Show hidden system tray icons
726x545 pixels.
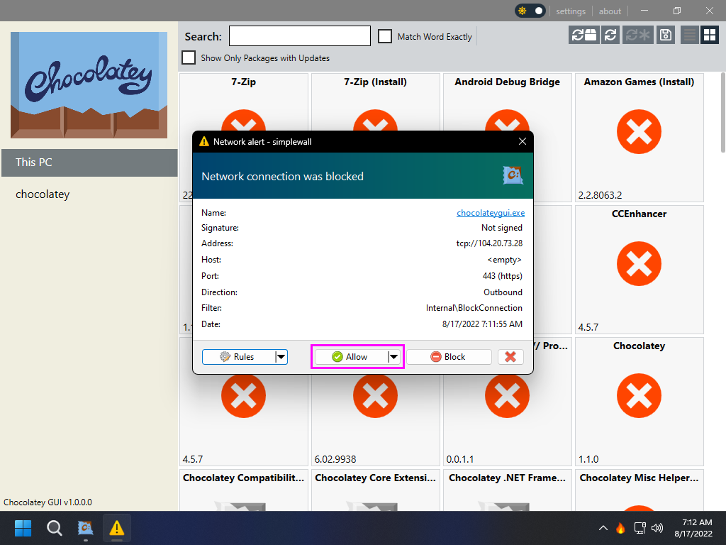pos(603,528)
